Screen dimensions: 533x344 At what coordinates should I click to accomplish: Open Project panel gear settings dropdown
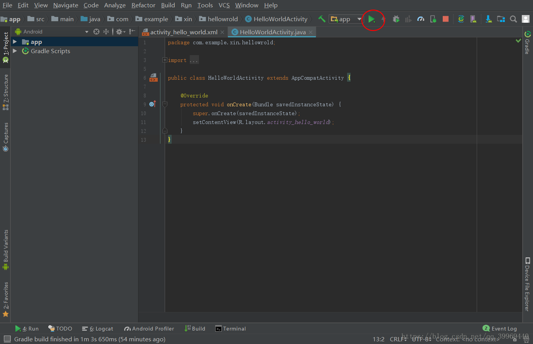tap(120, 32)
